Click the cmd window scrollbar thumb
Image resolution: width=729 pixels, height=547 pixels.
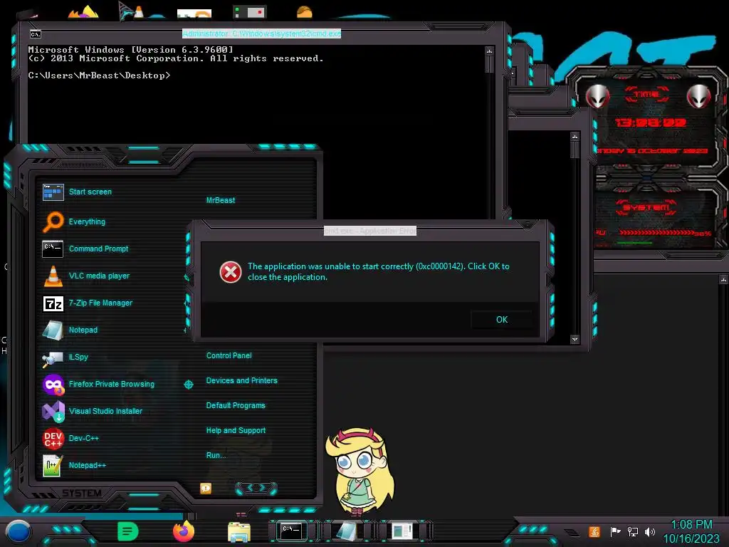(x=489, y=63)
